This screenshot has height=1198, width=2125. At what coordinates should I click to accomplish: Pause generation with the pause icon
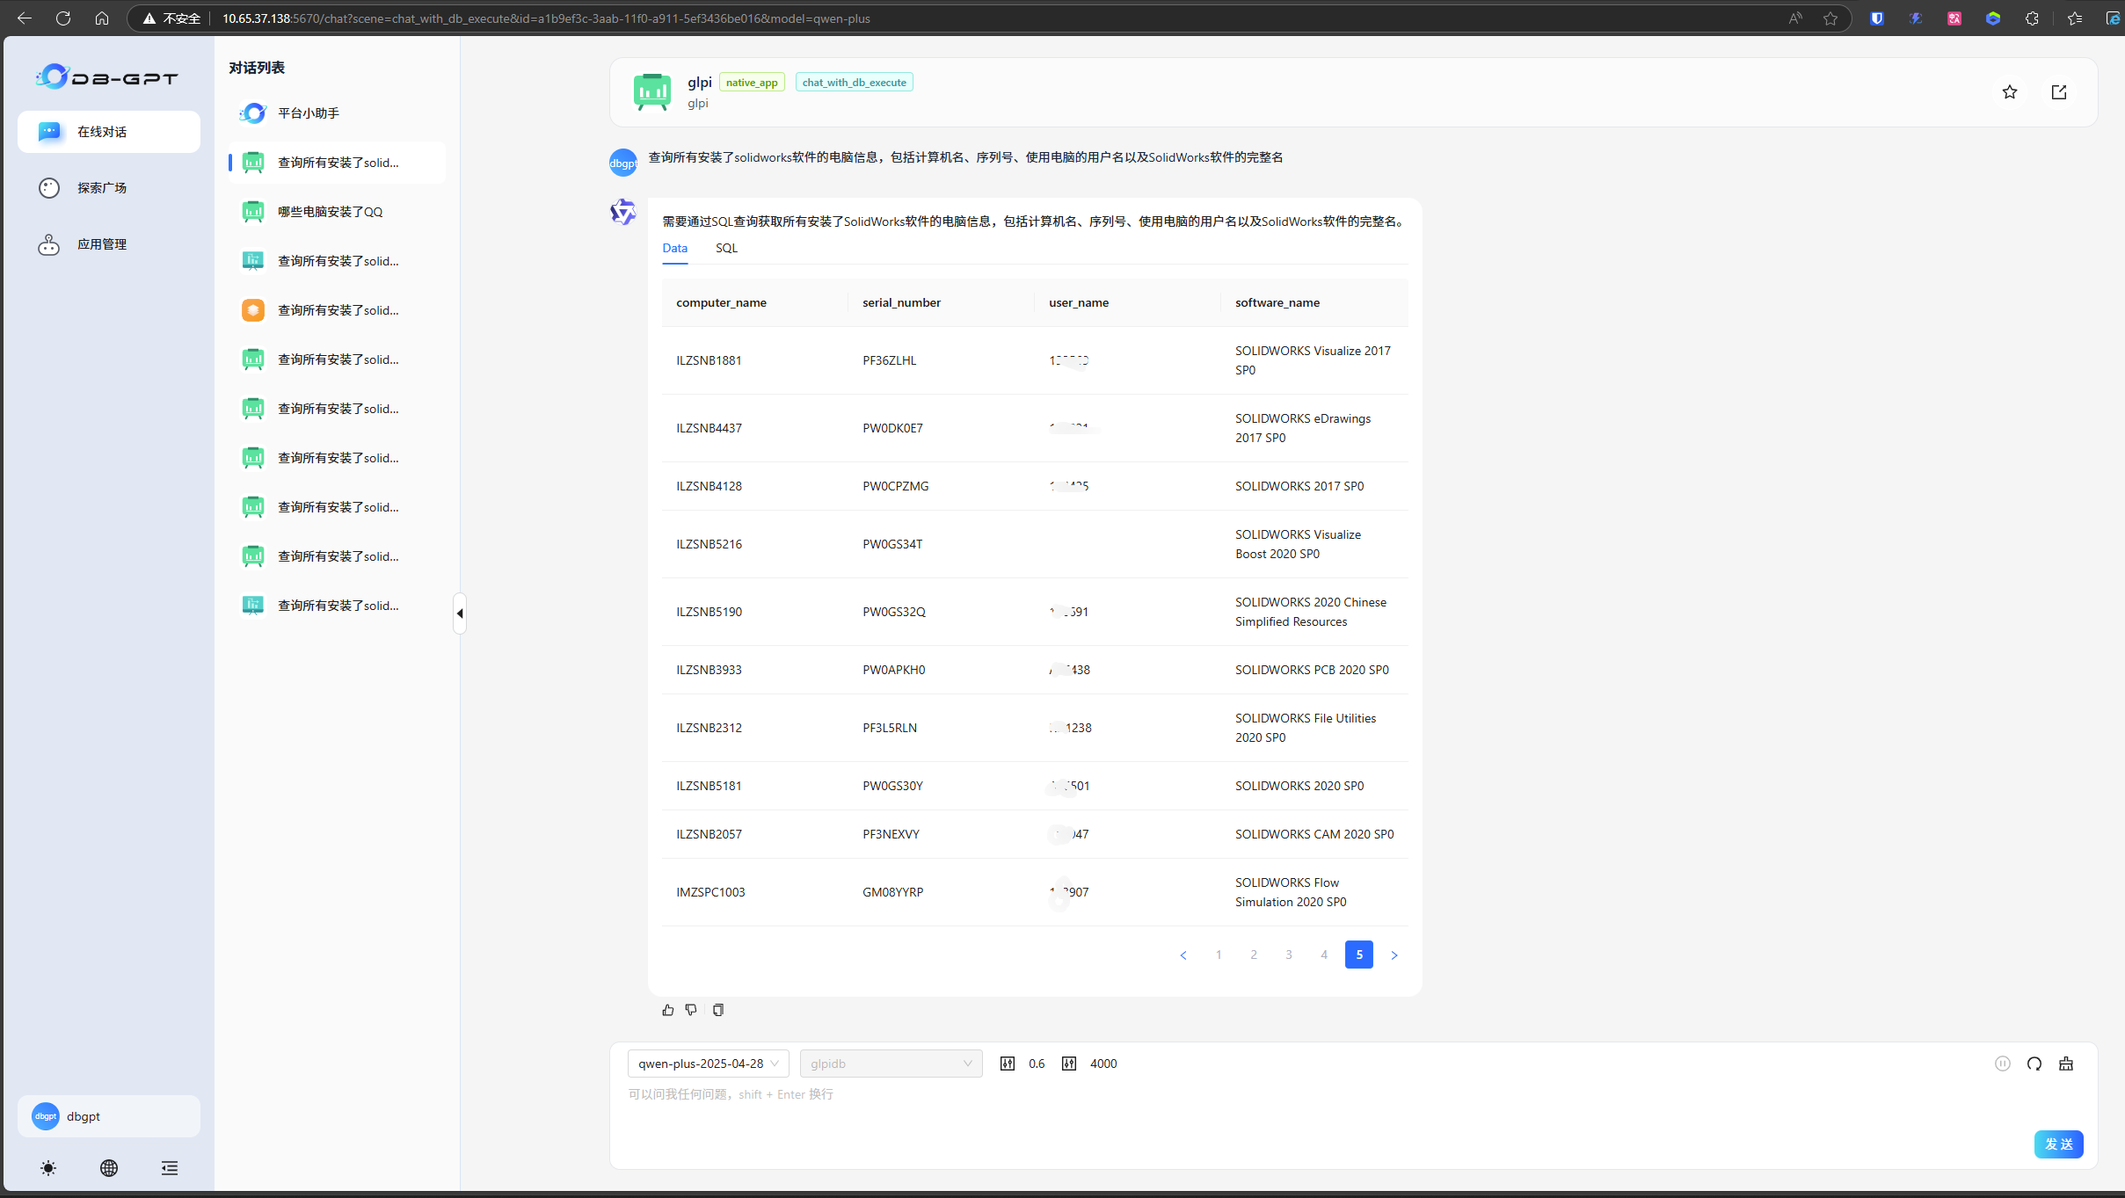click(2003, 1064)
